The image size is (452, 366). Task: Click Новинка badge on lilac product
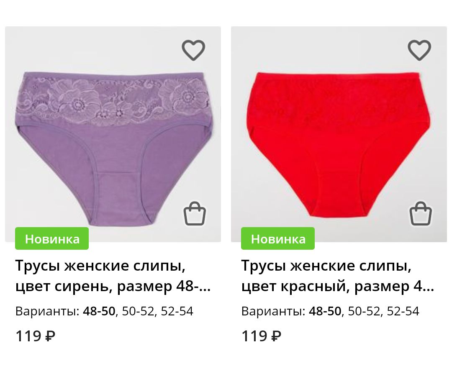pyautogui.click(x=52, y=238)
